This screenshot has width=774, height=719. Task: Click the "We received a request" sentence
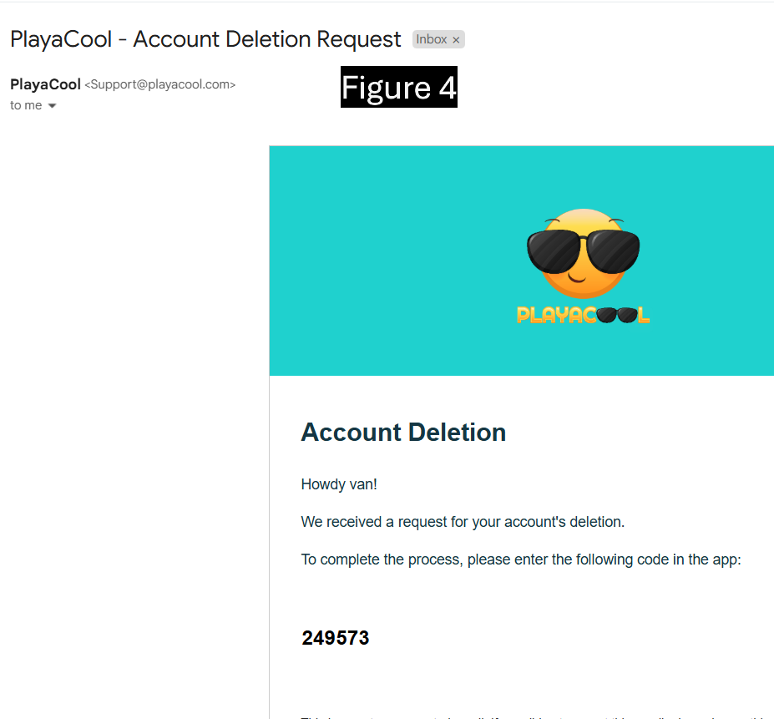[463, 522]
